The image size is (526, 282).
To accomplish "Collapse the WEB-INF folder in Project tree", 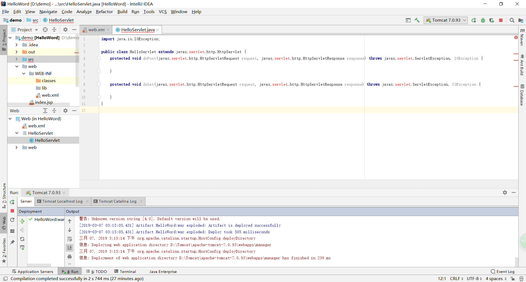I will tap(24, 73).
